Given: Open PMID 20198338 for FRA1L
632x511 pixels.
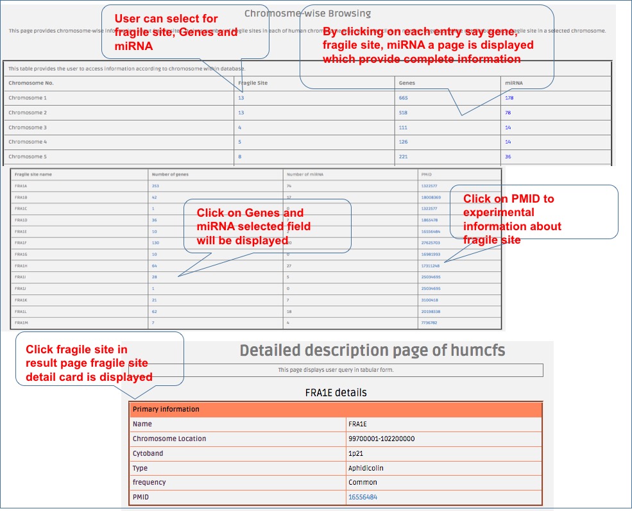Looking at the screenshot, I should [431, 312].
